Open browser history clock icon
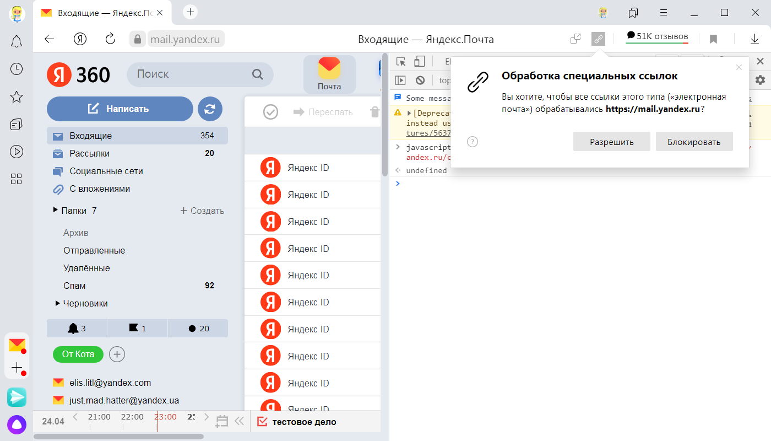 pyautogui.click(x=17, y=68)
